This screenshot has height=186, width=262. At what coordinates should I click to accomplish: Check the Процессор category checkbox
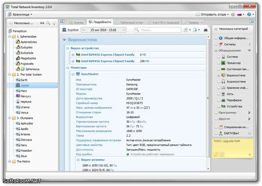(219, 63)
